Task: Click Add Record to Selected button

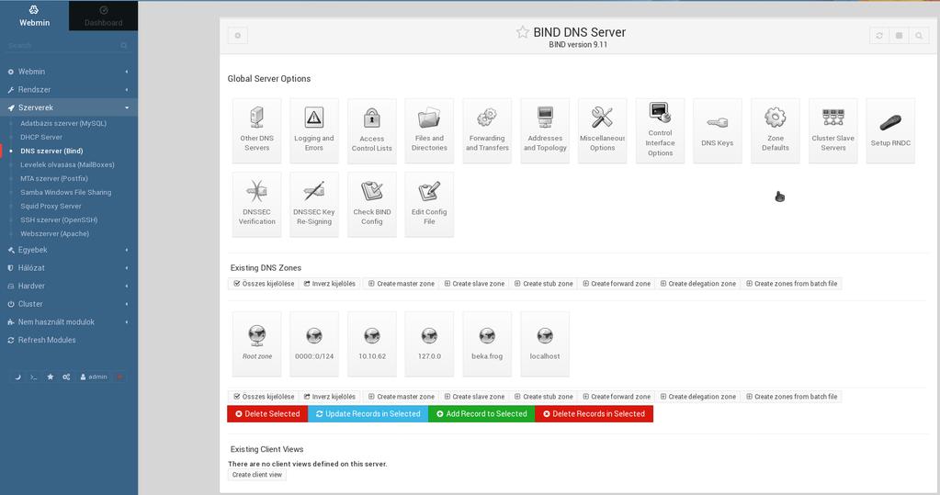Action: tap(481, 413)
